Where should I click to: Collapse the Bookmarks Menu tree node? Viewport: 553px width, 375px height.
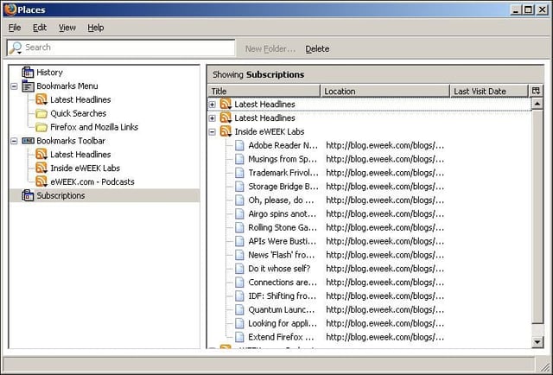pyautogui.click(x=14, y=86)
